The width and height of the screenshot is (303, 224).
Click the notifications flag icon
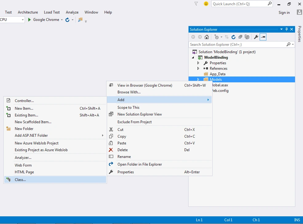pos(196,4)
